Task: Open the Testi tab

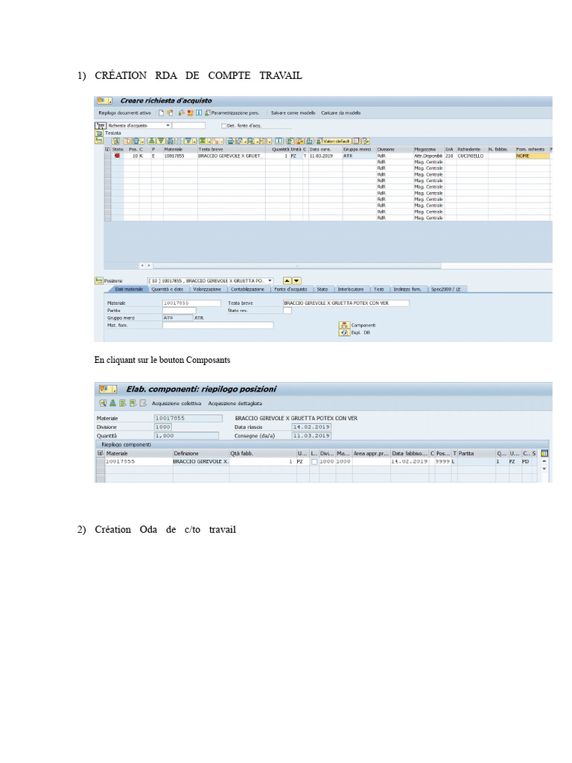Action: (x=378, y=289)
